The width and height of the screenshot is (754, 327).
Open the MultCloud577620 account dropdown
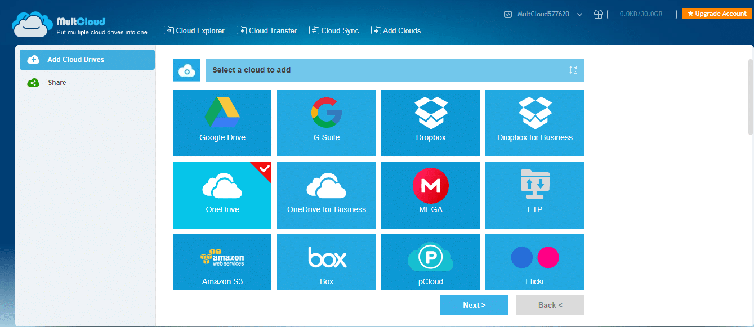[x=543, y=14]
